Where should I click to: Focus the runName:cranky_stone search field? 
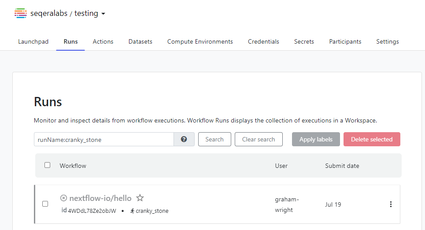click(104, 139)
